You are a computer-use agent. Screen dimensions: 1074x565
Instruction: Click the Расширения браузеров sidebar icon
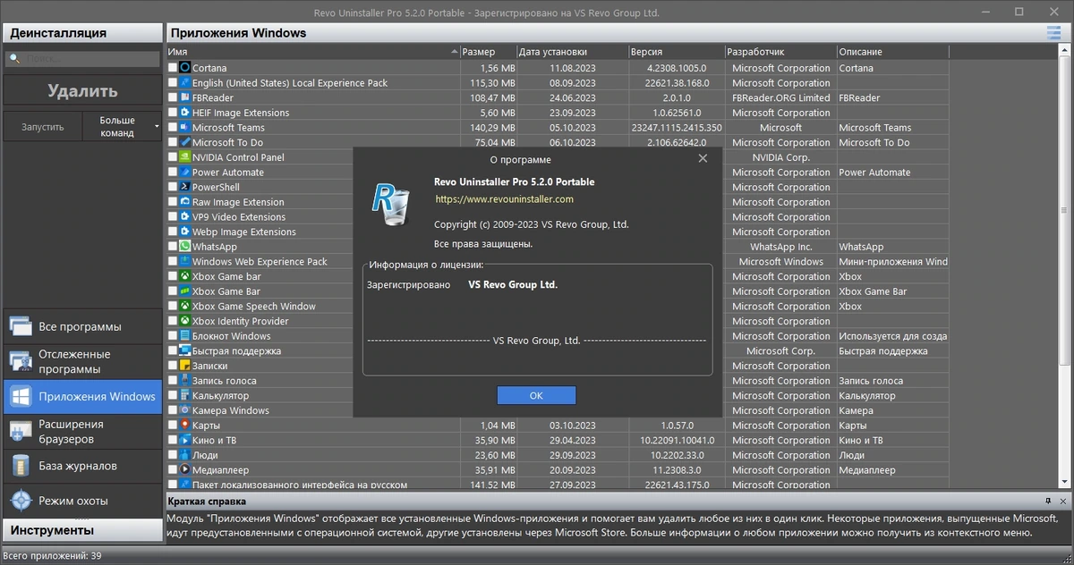click(x=21, y=431)
